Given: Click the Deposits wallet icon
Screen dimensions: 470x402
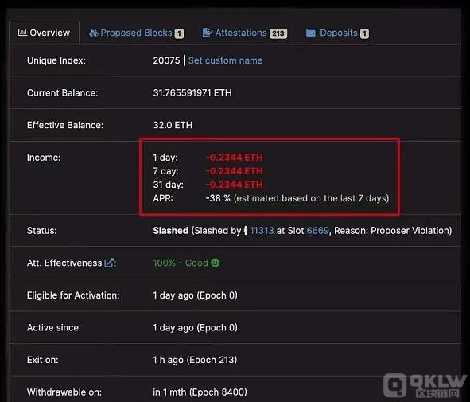Looking at the screenshot, I should click(x=310, y=33).
